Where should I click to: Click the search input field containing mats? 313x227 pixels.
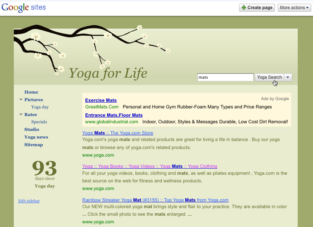(225, 77)
